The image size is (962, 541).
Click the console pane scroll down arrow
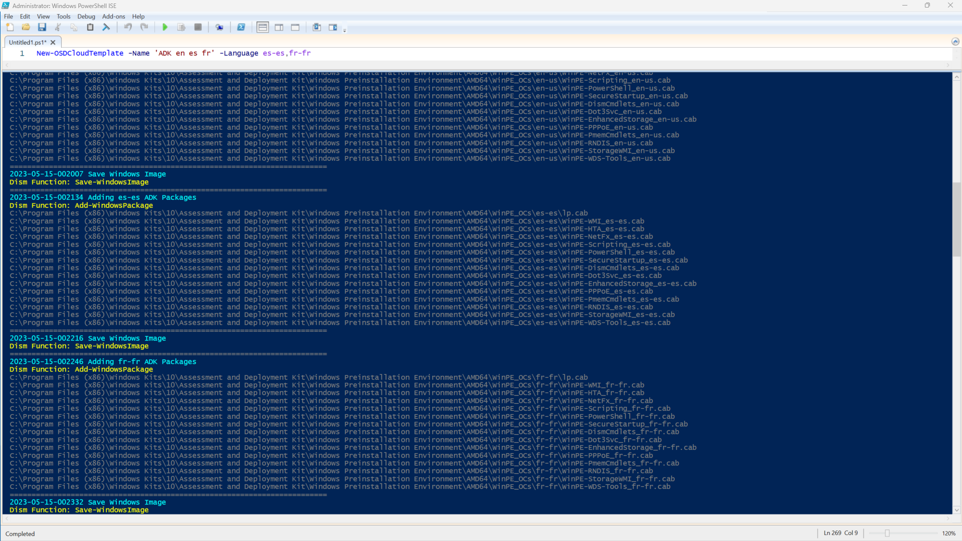[956, 510]
